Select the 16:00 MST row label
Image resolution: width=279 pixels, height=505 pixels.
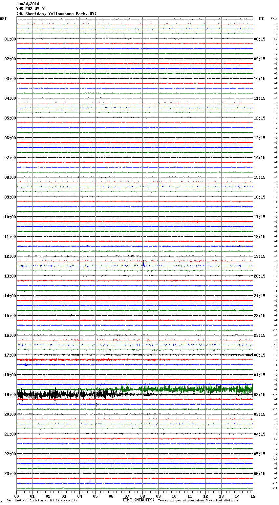click(x=10, y=335)
